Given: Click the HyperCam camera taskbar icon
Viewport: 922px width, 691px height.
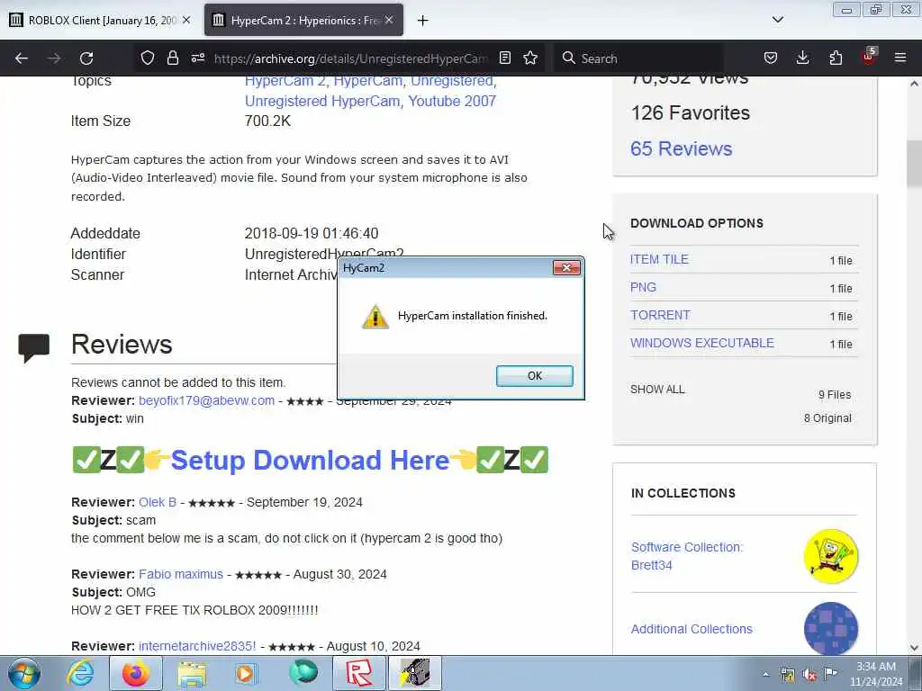Looking at the screenshot, I should [415, 673].
